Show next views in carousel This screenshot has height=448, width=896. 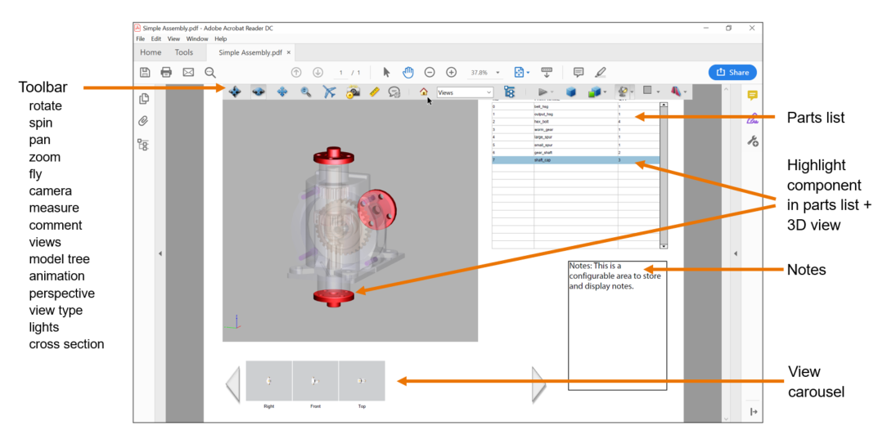538,385
